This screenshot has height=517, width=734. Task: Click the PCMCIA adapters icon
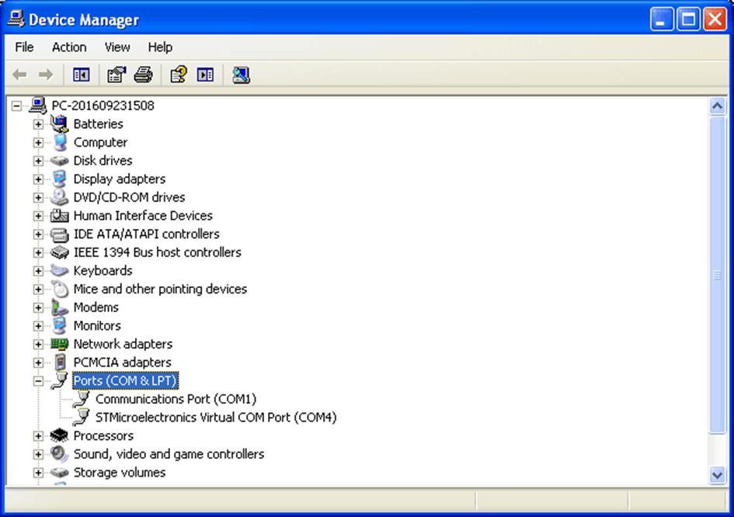tap(60, 363)
